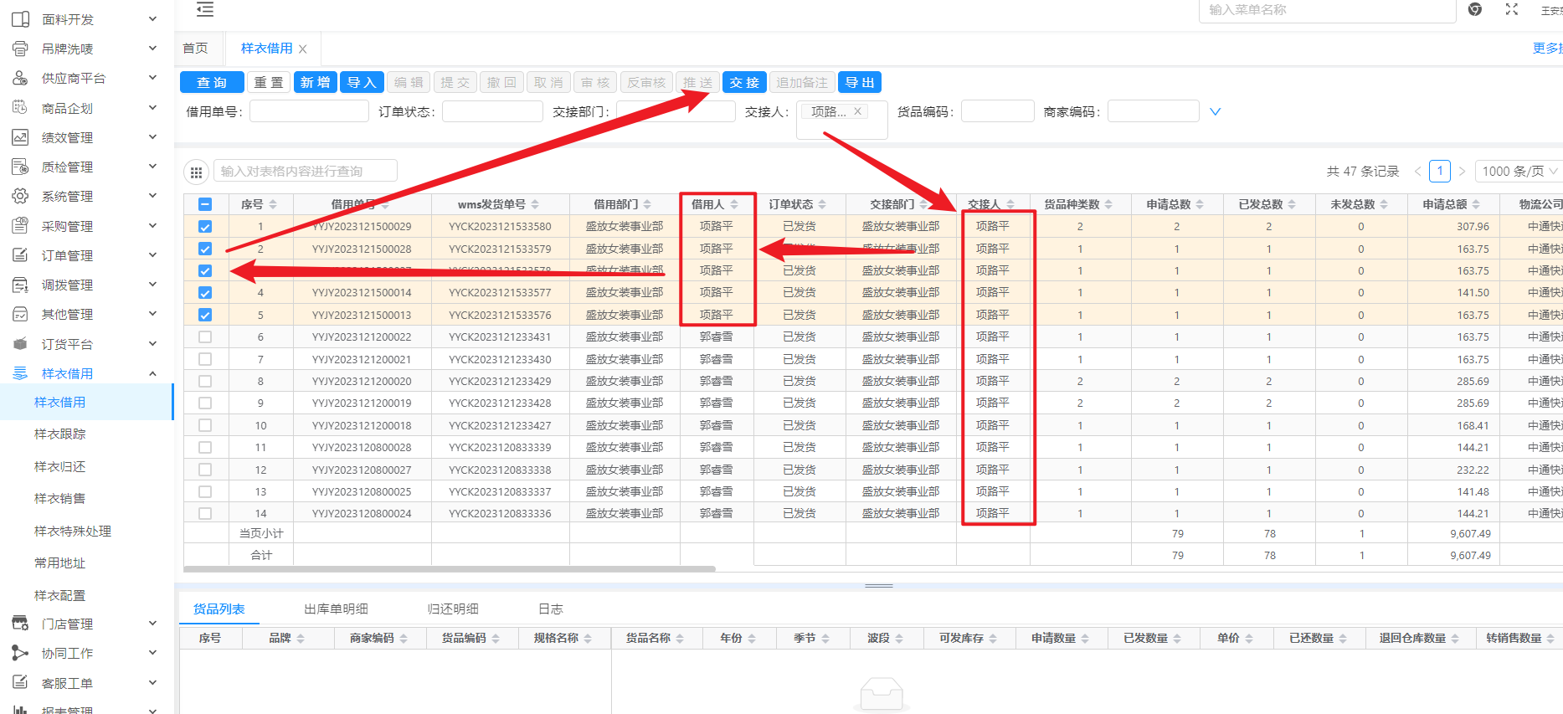Toggle the select-all header checkbox
Image resolution: width=1563 pixels, height=714 pixels.
tap(205, 204)
